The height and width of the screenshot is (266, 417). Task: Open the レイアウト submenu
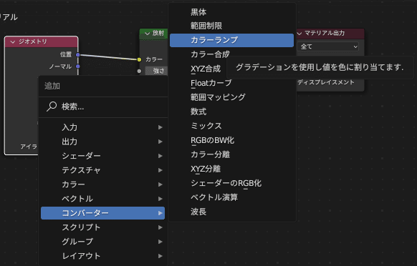(102, 256)
